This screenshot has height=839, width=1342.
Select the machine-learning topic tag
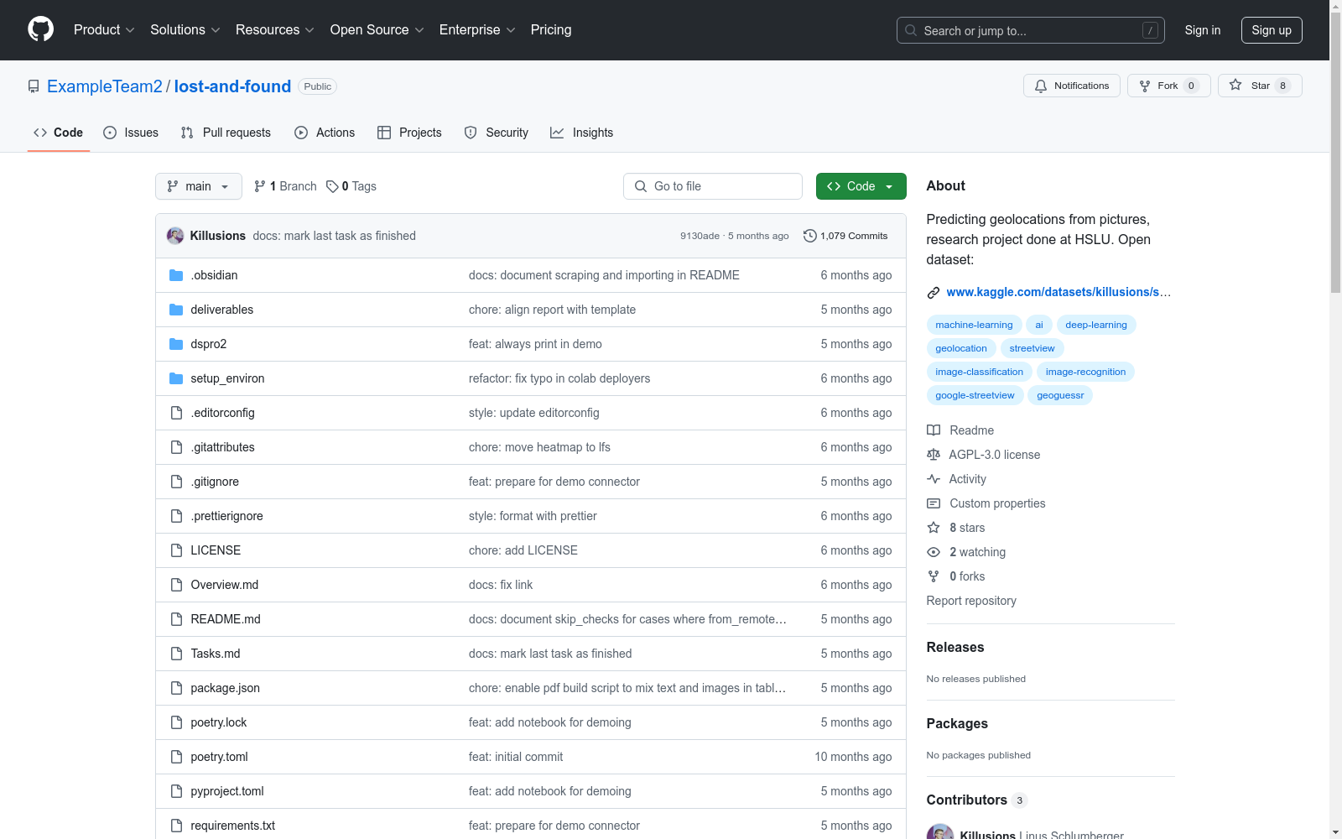974,325
